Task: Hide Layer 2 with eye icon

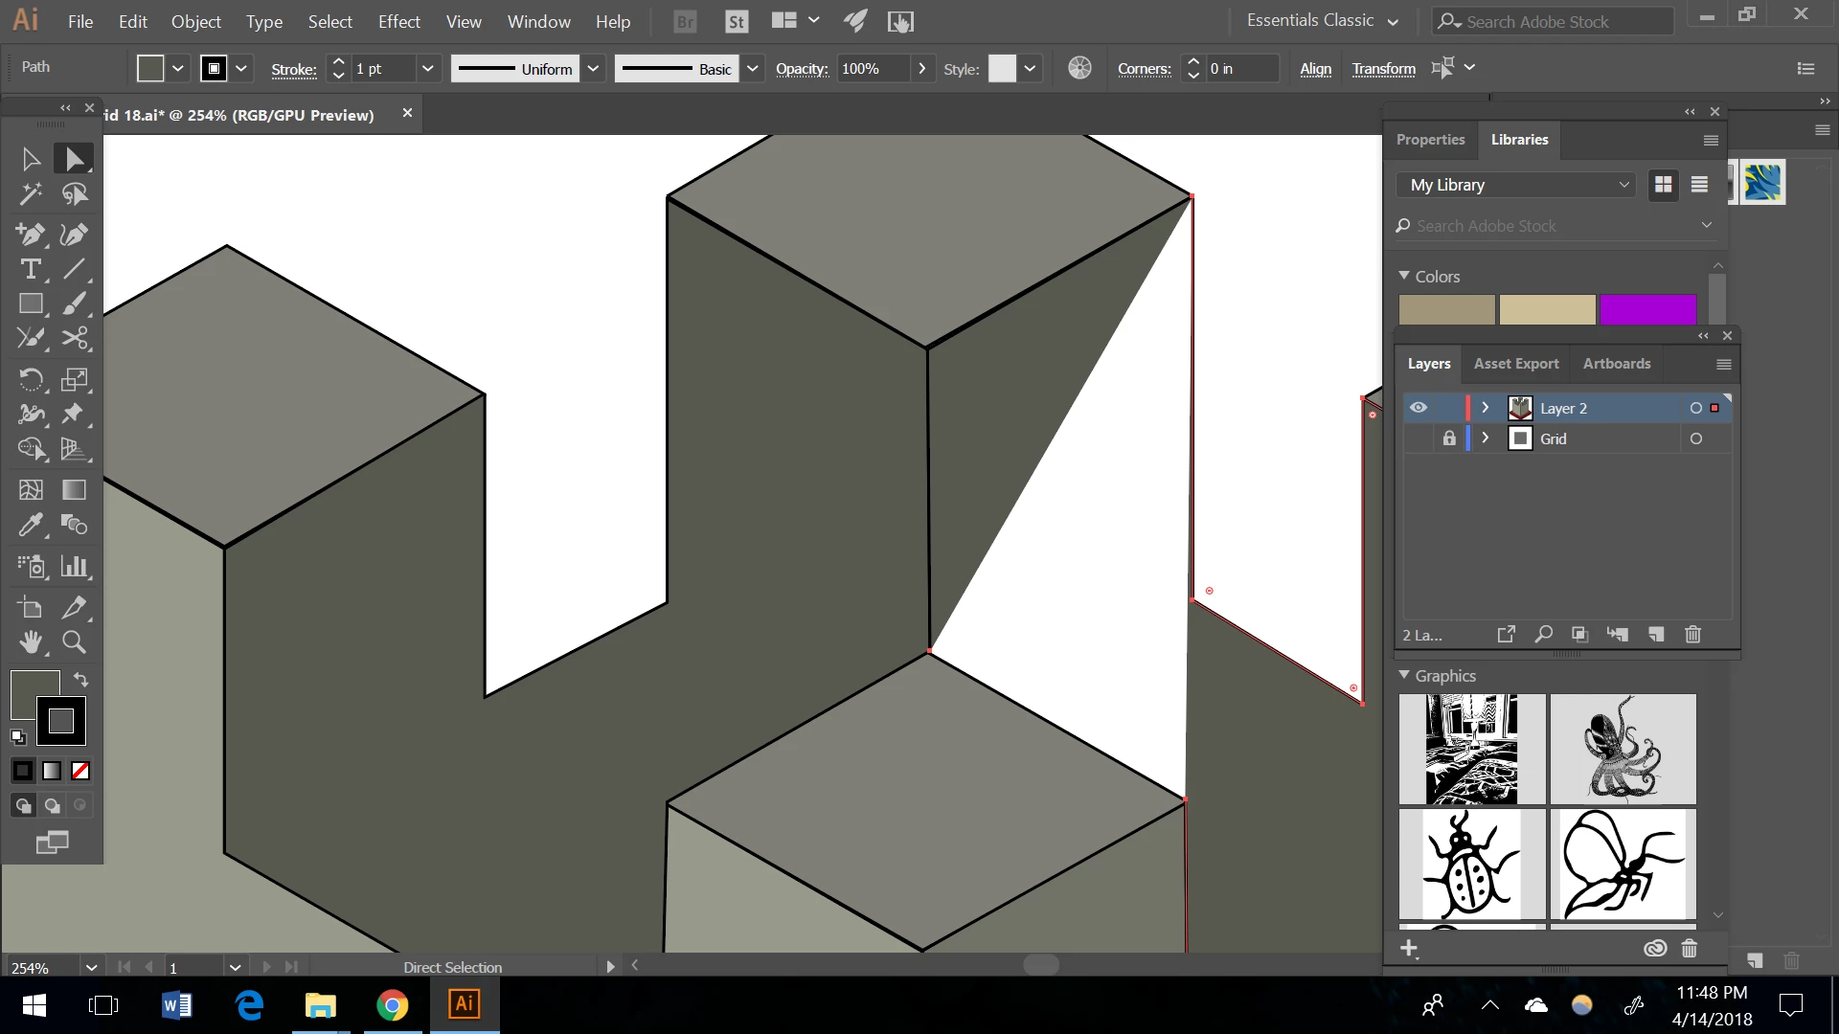Action: pyautogui.click(x=1419, y=408)
